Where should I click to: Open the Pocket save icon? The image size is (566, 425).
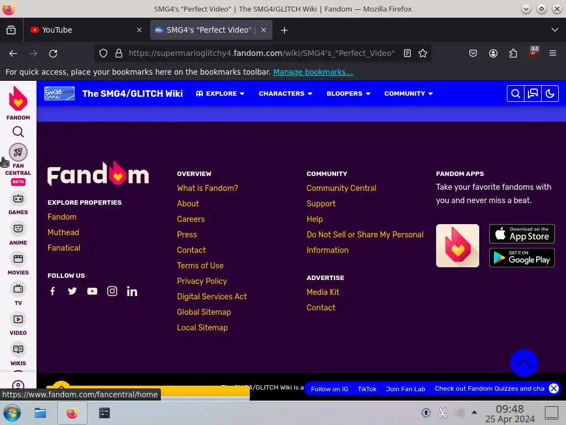point(473,53)
